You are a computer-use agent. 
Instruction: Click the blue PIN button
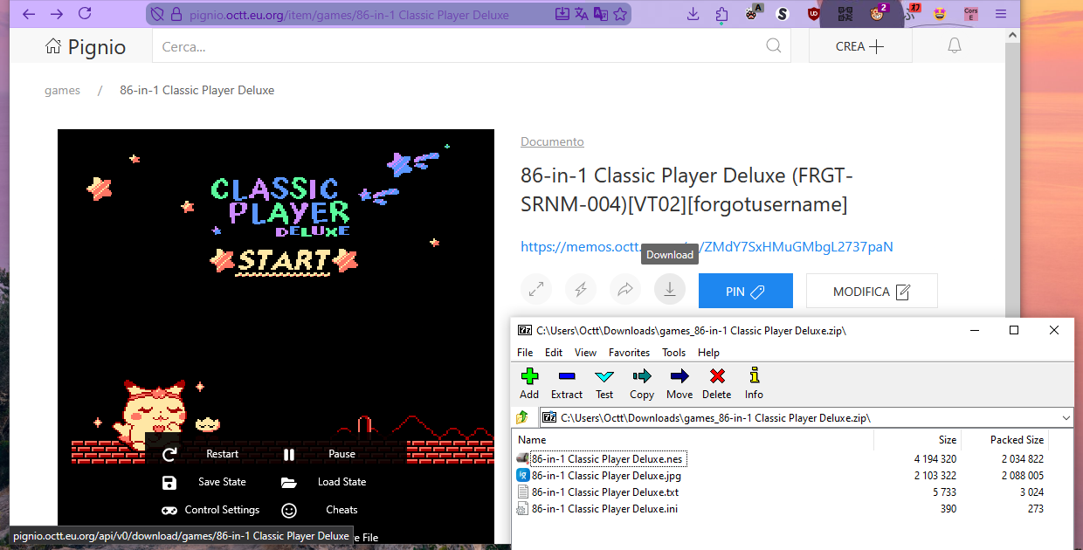745,290
